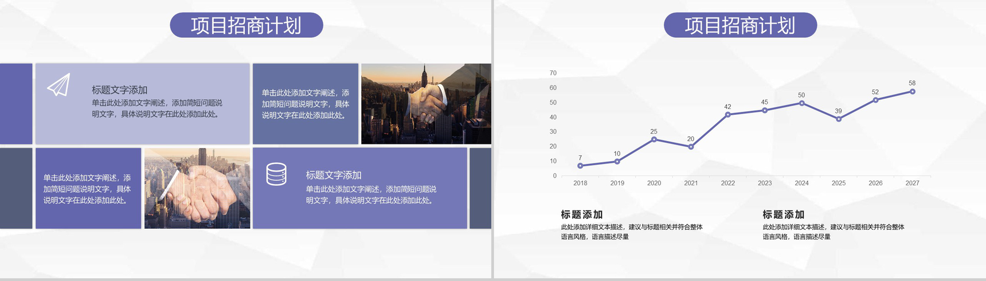Click the 2020 data point labeled 25
Image resolution: width=986 pixels, height=281 pixels.
[654, 139]
